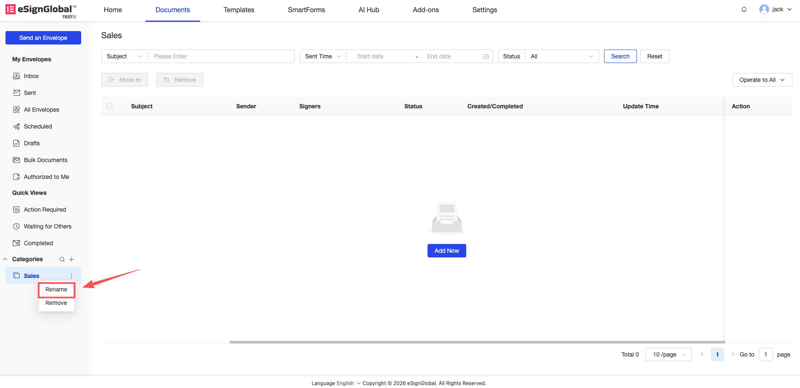Click the eSignGlobal logo
800x388 pixels.
(x=41, y=10)
